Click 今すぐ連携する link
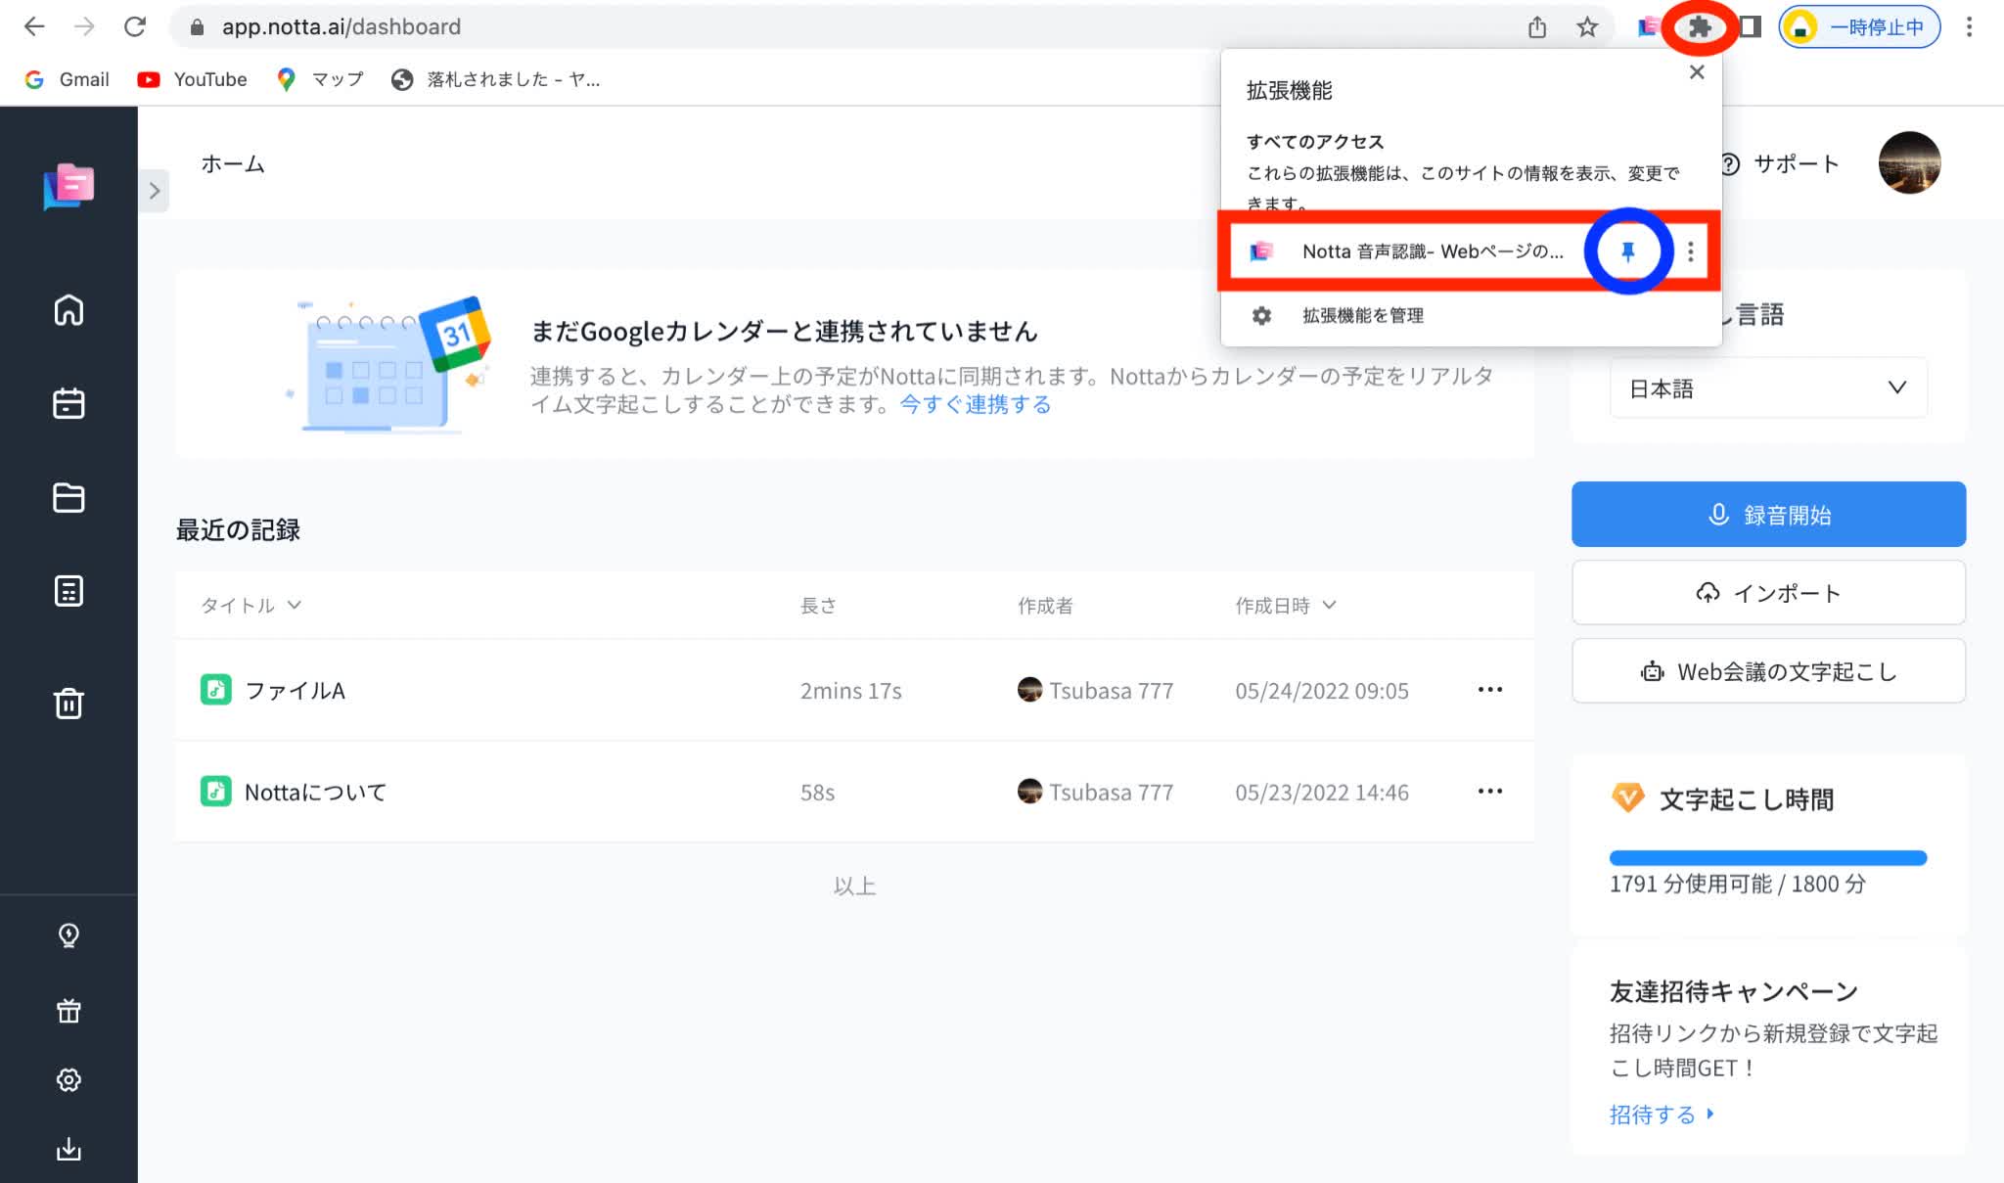Image resolution: width=2004 pixels, height=1183 pixels. [975, 404]
